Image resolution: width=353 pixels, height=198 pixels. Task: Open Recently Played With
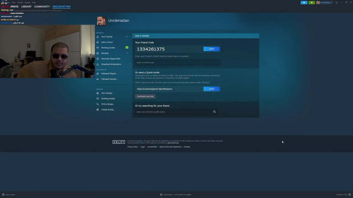point(111,59)
